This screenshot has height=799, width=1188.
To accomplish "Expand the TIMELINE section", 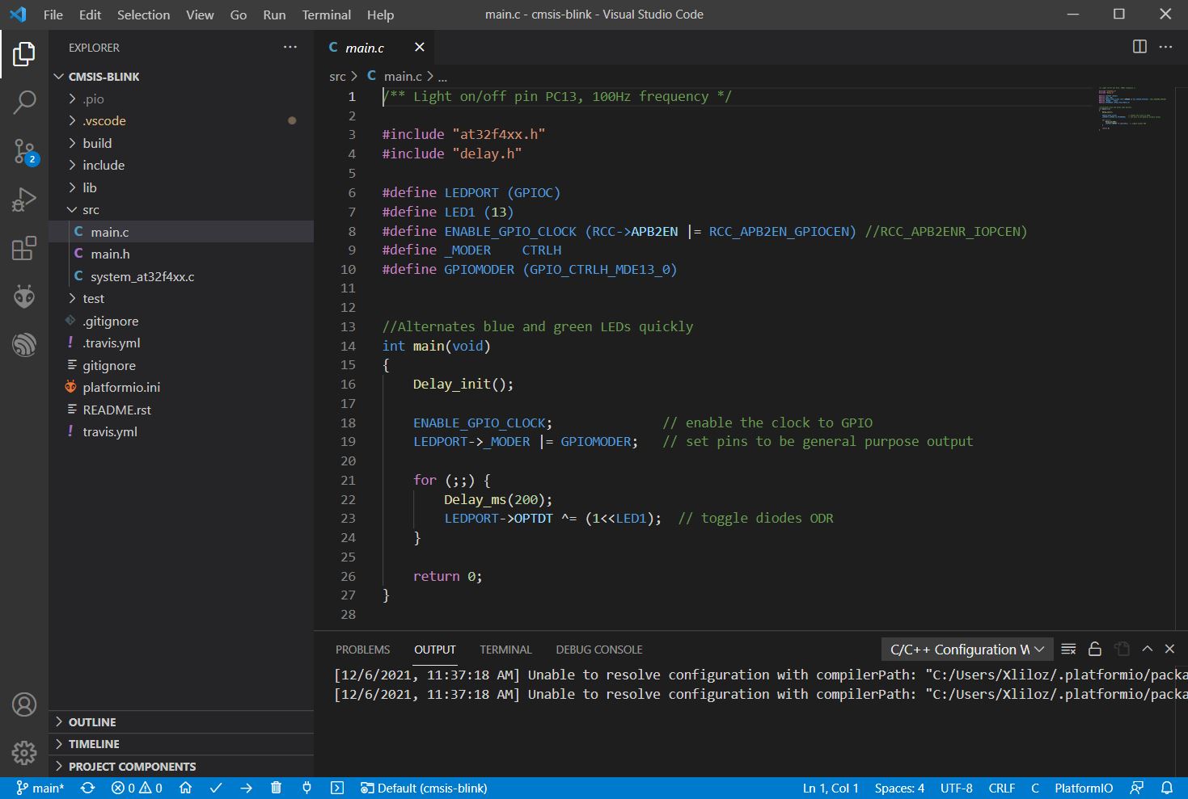I will tap(181, 744).
